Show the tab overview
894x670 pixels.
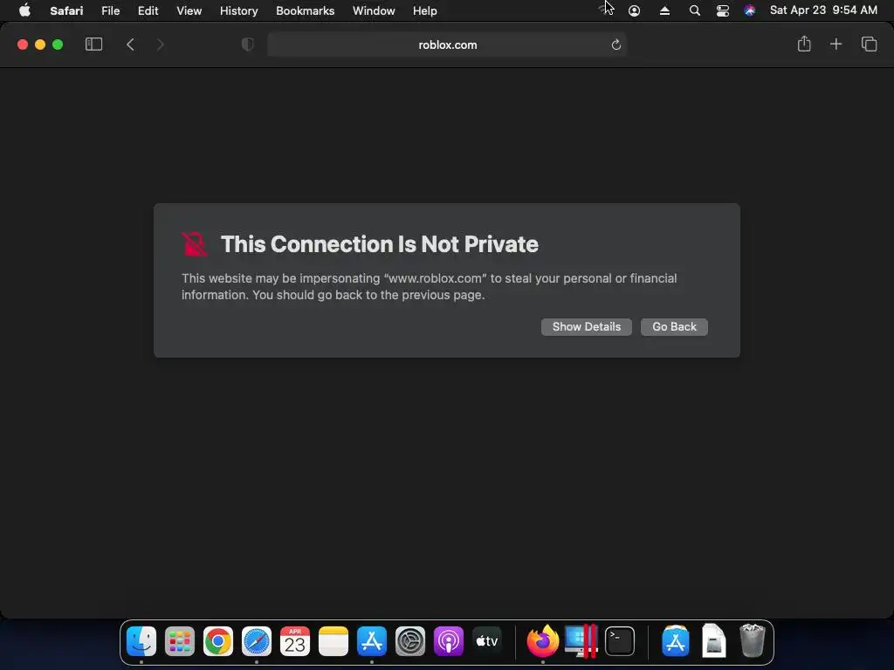869,44
